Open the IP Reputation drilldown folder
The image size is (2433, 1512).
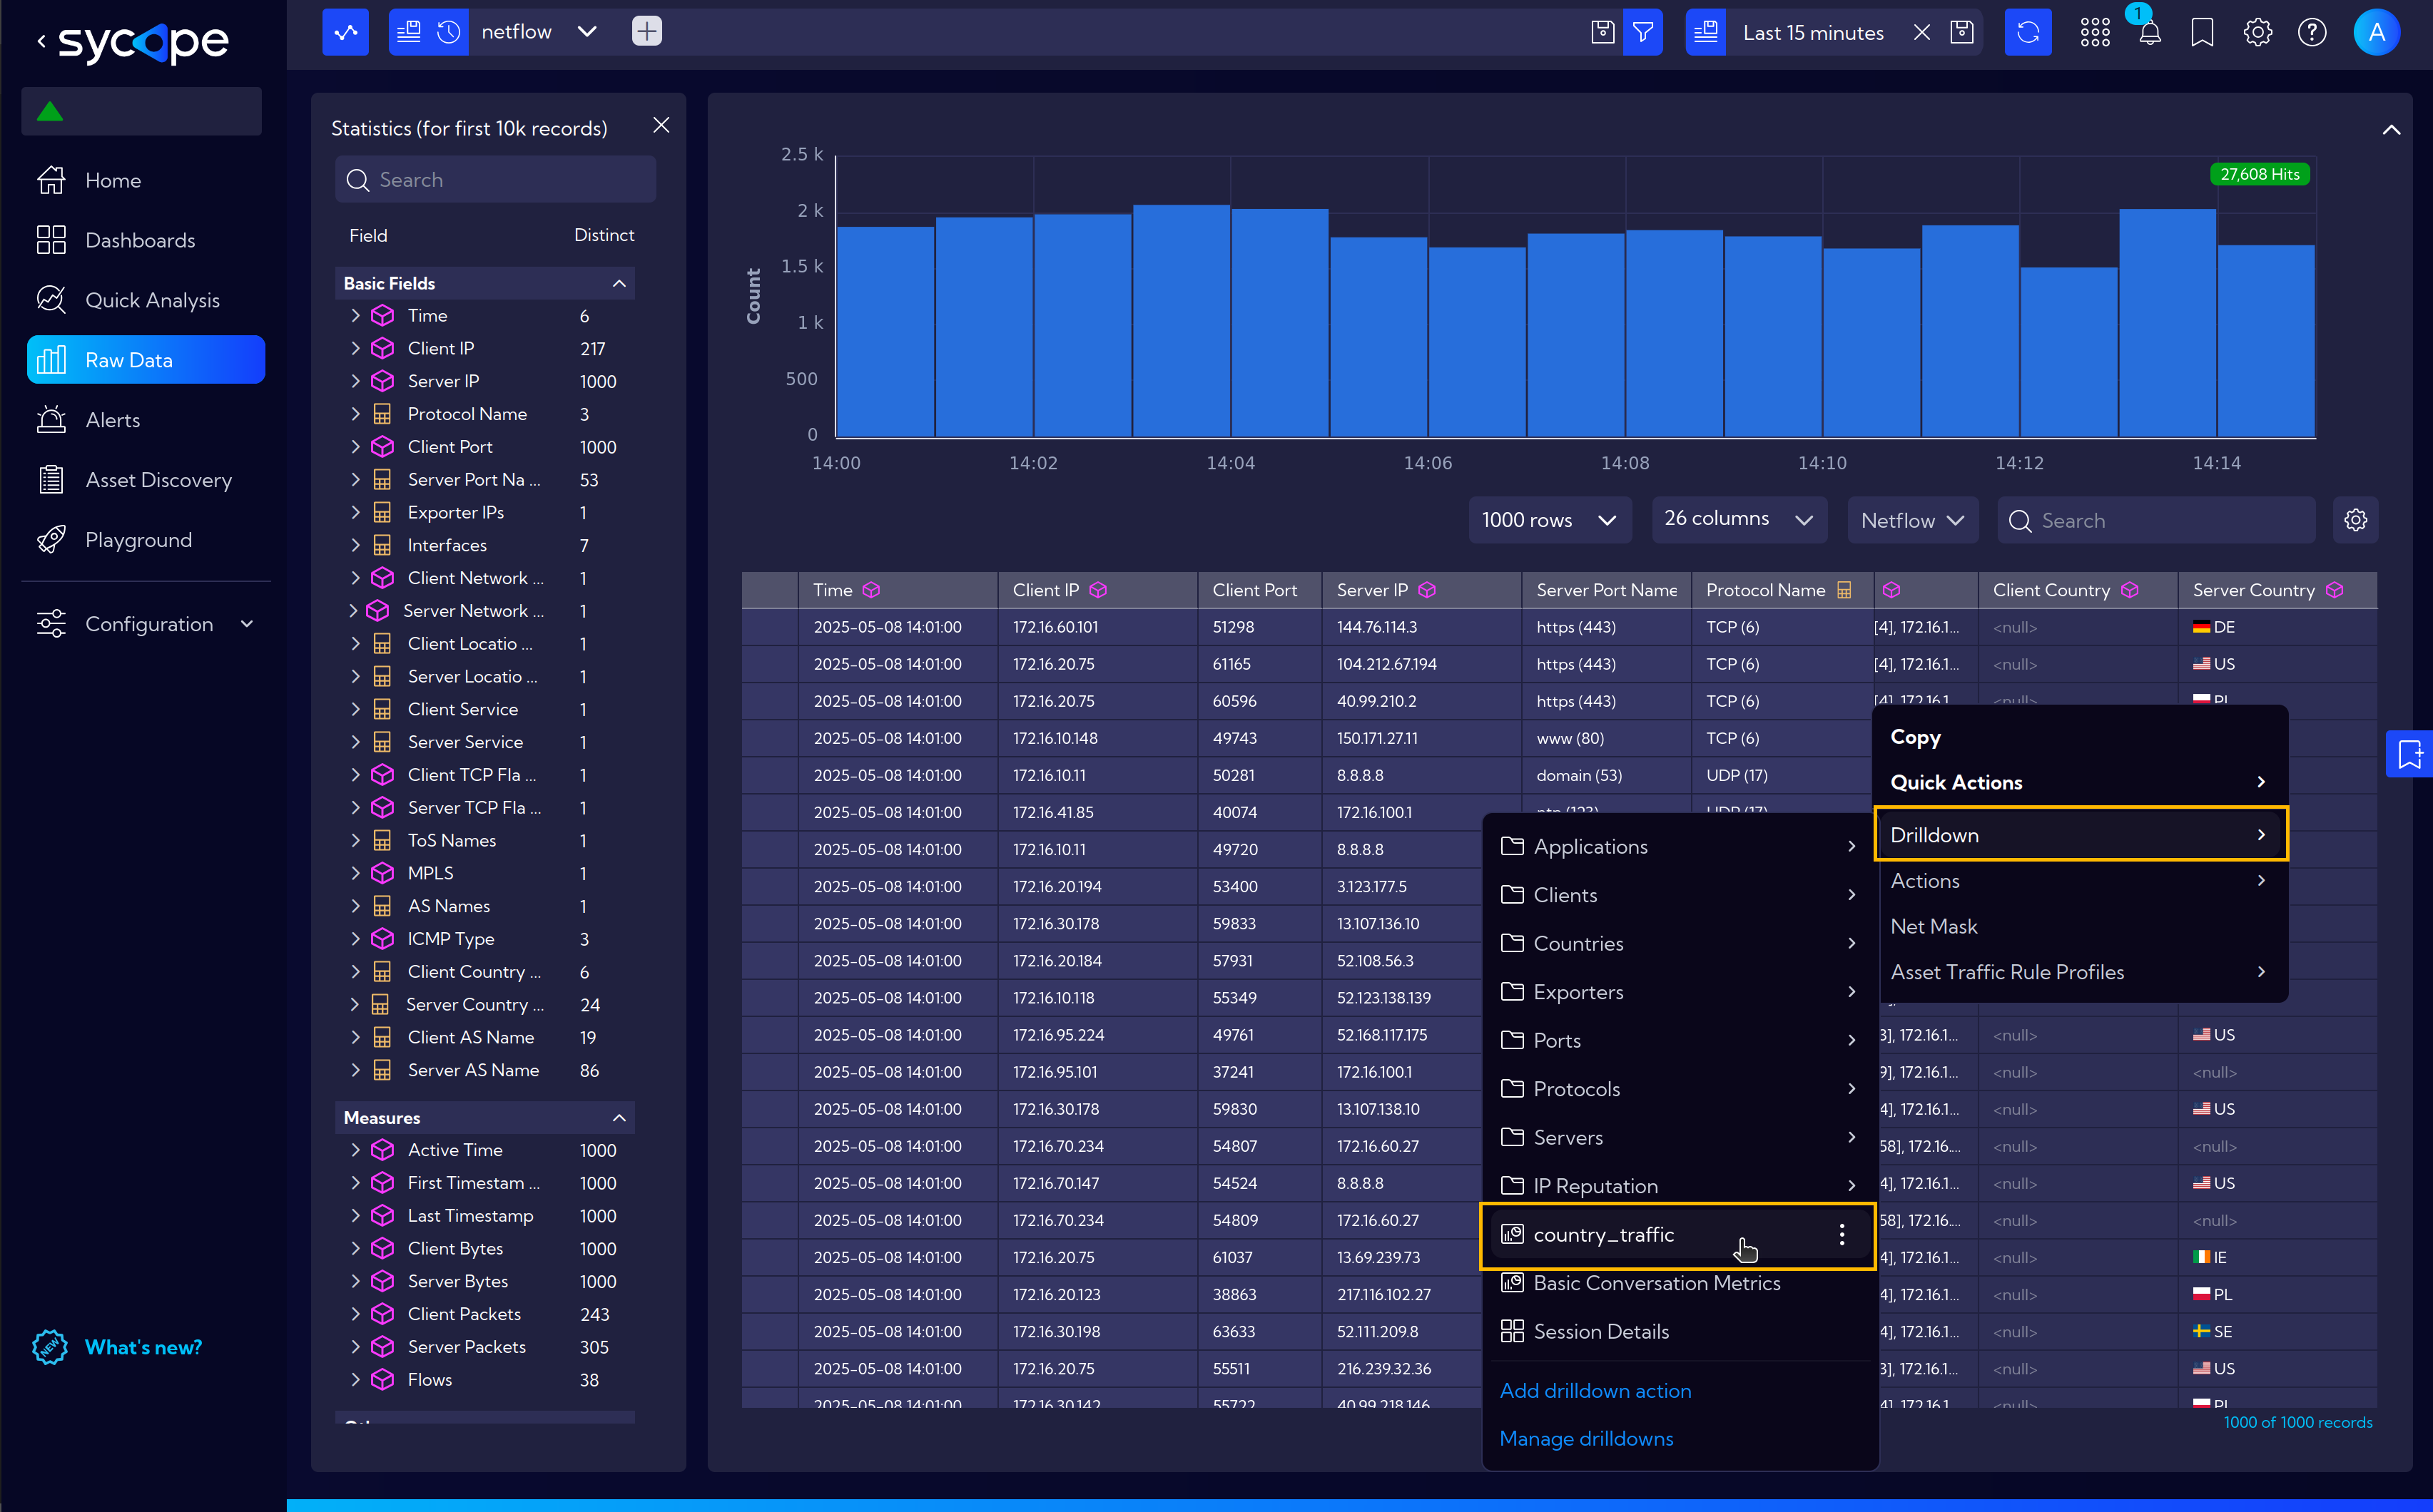point(1679,1186)
